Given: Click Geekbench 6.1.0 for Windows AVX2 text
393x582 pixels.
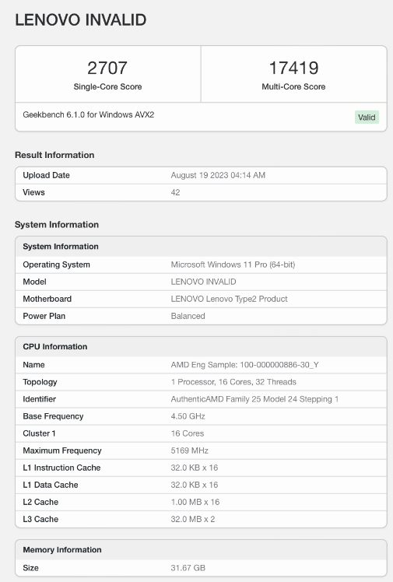Looking at the screenshot, I should tap(88, 114).
